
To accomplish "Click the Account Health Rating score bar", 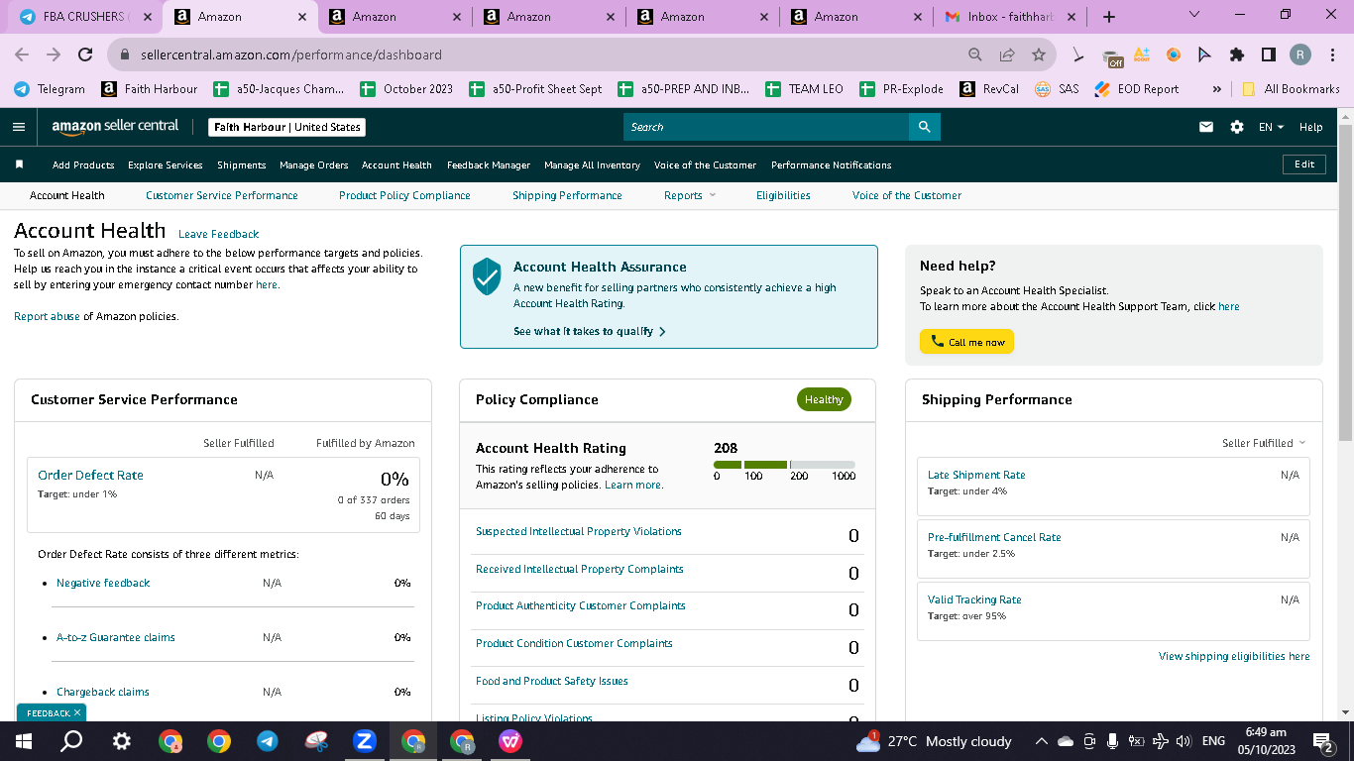I will [784, 465].
